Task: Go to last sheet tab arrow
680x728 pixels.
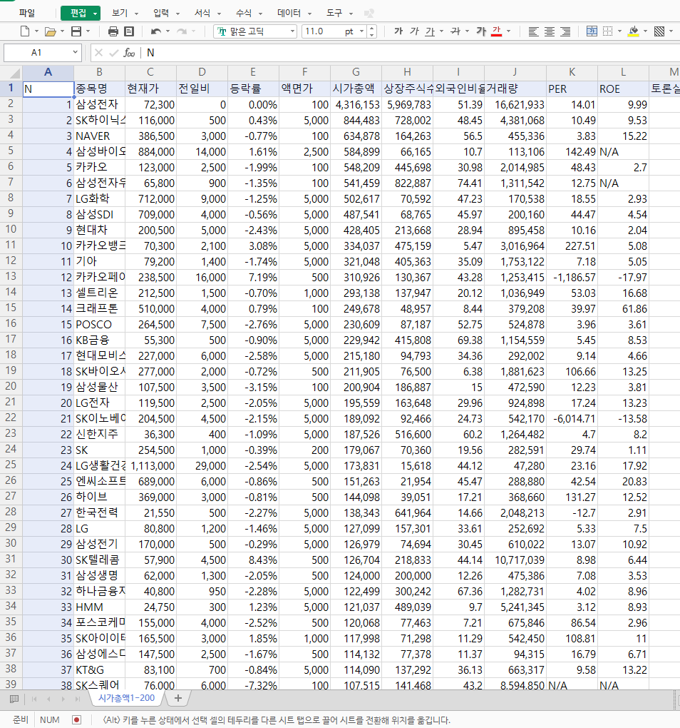Action: coord(78,699)
